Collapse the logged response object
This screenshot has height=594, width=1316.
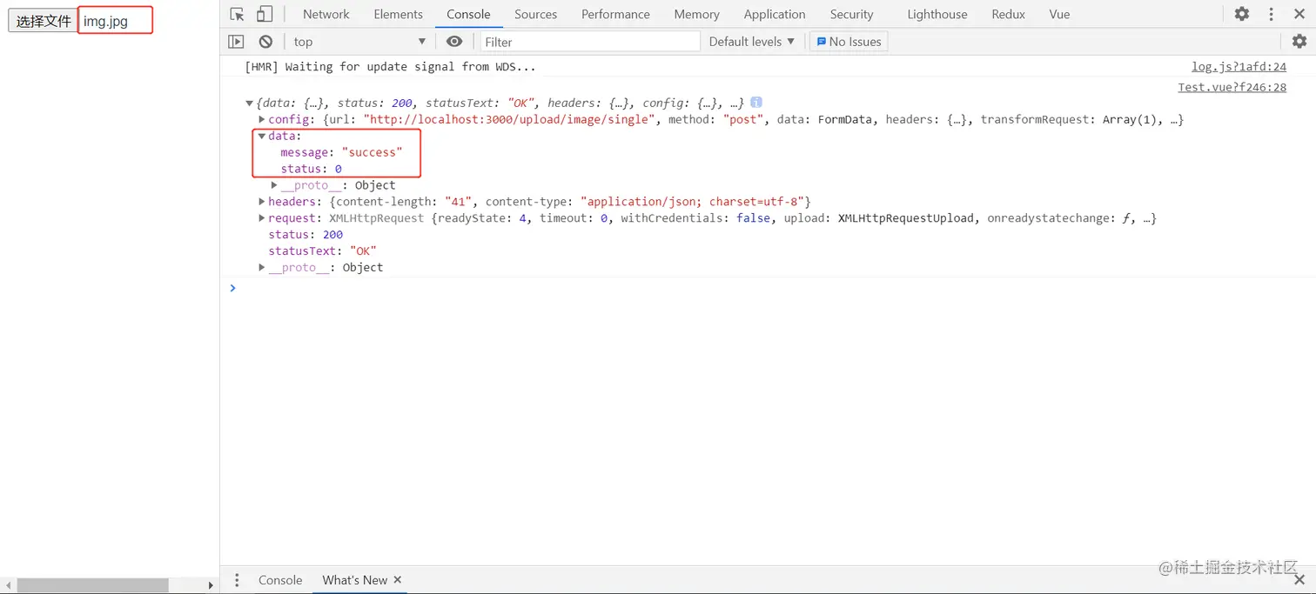pos(250,103)
